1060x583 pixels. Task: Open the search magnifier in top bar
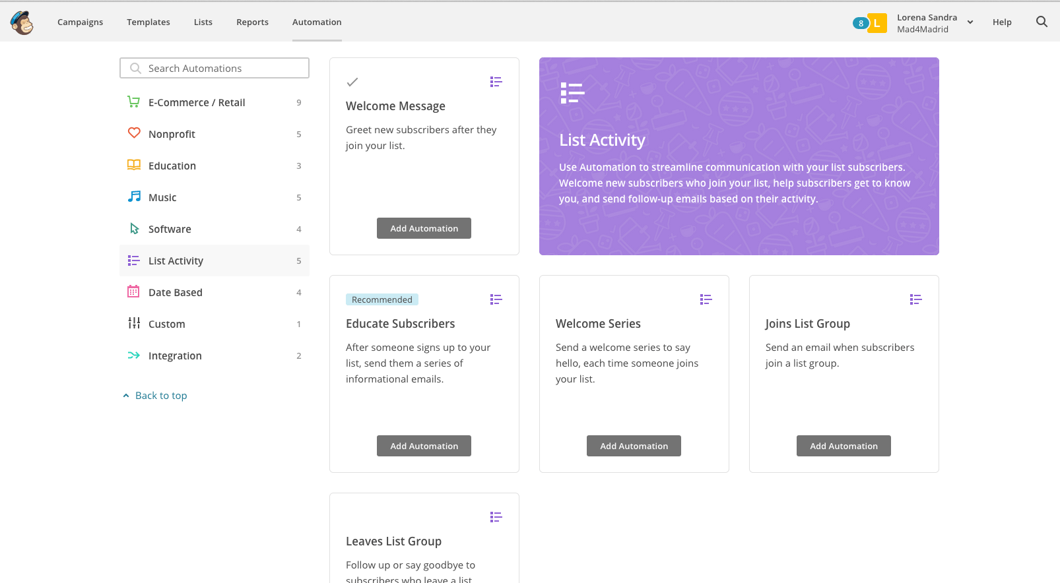(x=1042, y=22)
